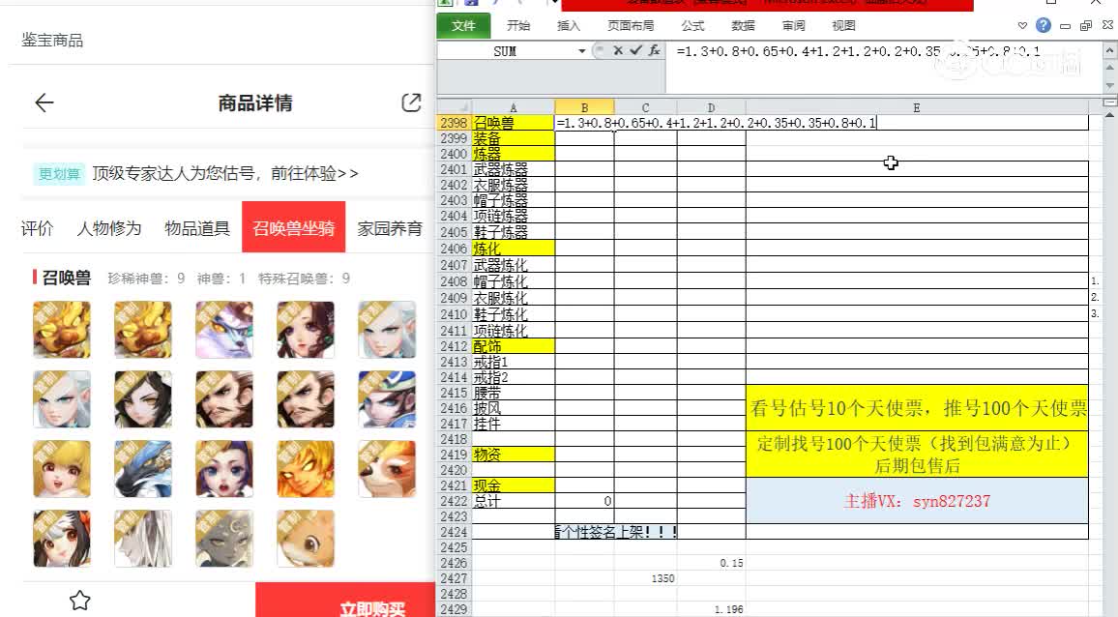Open the 公式 ribbon tab
The image size is (1118, 617).
pos(692,26)
